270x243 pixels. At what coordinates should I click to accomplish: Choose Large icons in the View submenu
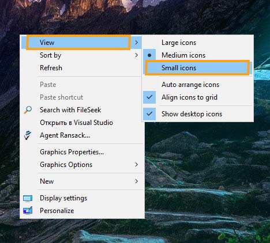click(x=198, y=43)
